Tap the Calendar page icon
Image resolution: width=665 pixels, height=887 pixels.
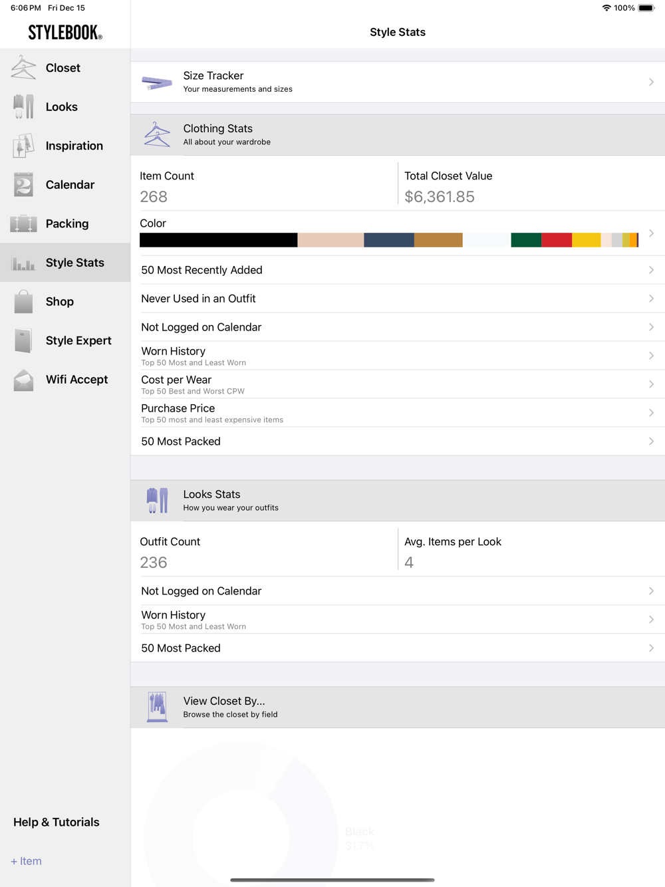[23, 184]
